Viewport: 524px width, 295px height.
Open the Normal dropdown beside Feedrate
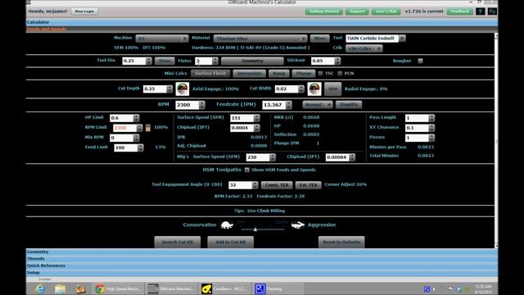(x=318, y=105)
